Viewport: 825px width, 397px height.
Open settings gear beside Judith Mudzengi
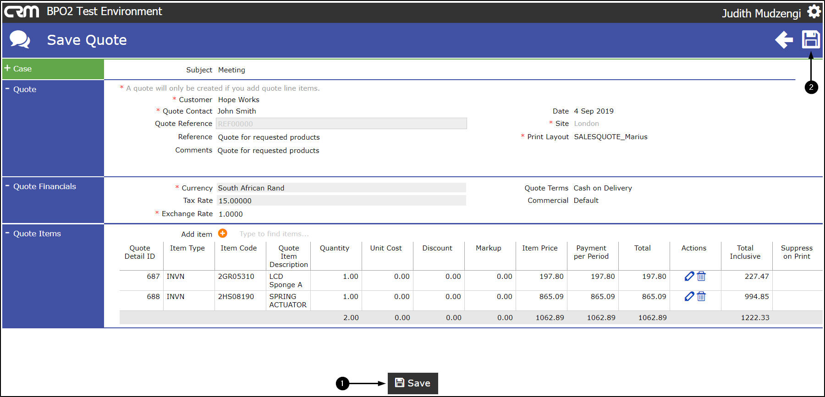coord(814,11)
